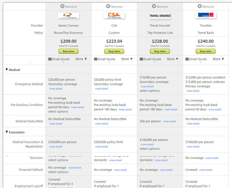Open more detail for CSA Medical Deductible

(101, 124)
